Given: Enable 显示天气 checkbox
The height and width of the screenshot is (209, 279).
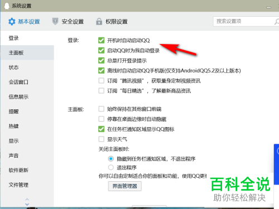Looking at the screenshot, I should click(x=101, y=139).
